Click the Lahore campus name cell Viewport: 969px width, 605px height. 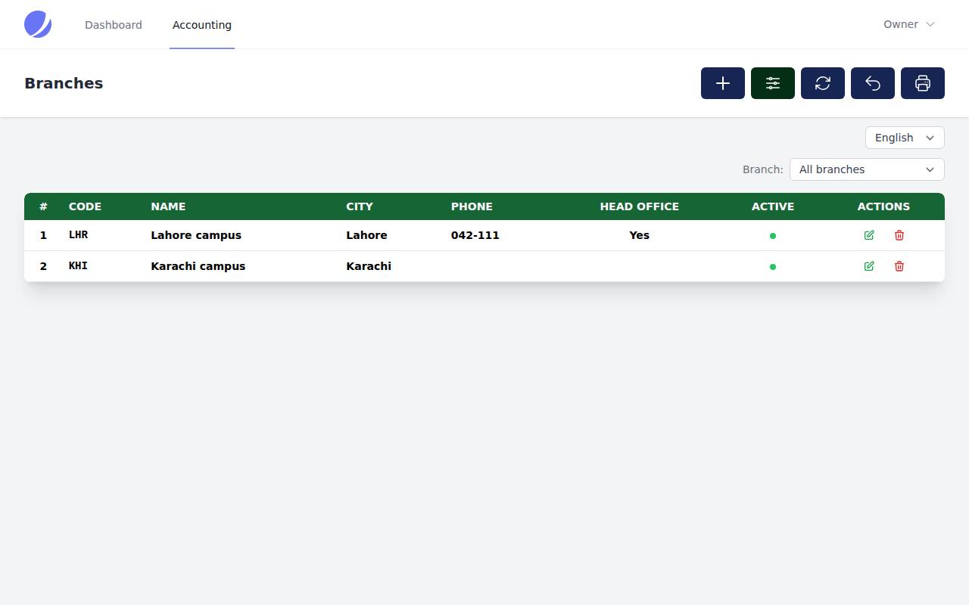pos(196,235)
